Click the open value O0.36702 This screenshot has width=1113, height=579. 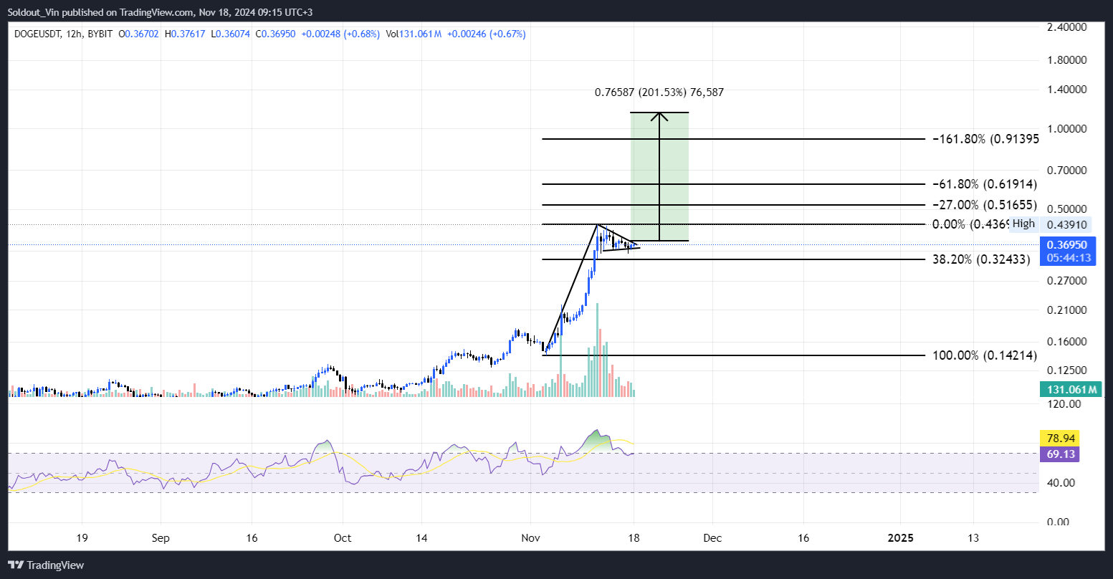(140, 34)
